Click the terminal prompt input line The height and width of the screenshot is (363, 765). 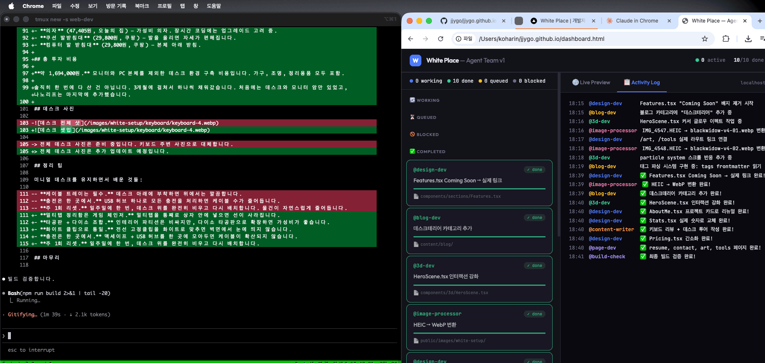200,335
